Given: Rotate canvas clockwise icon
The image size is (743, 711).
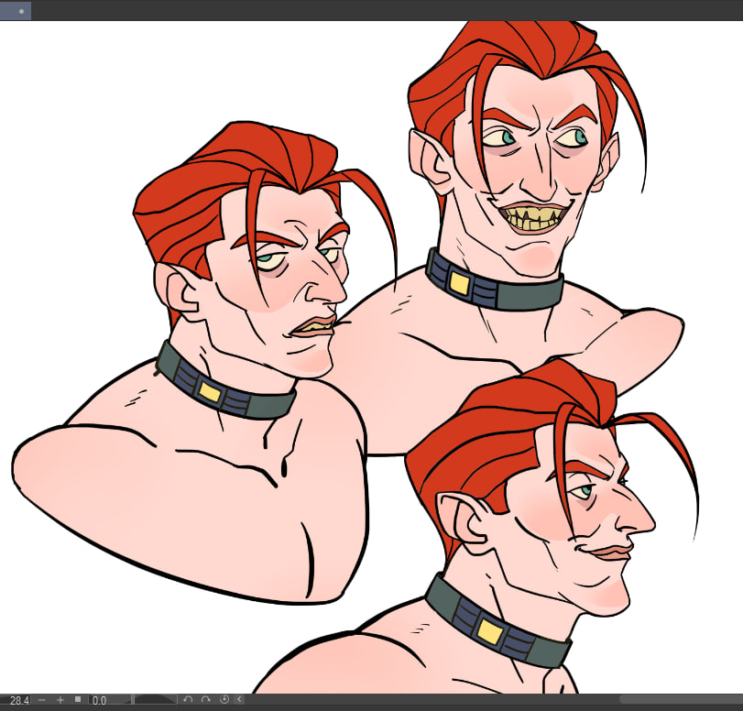Looking at the screenshot, I should [x=205, y=700].
